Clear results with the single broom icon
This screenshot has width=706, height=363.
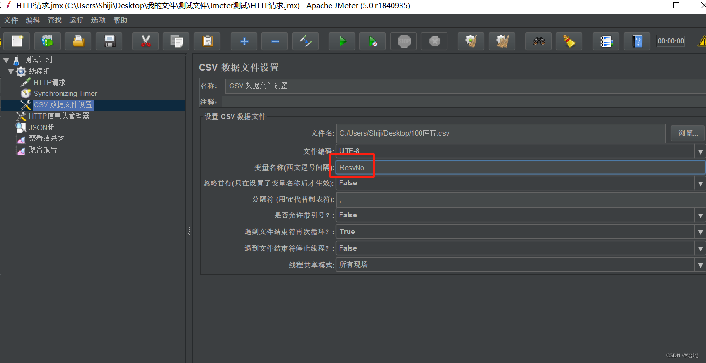(x=471, y=41)
